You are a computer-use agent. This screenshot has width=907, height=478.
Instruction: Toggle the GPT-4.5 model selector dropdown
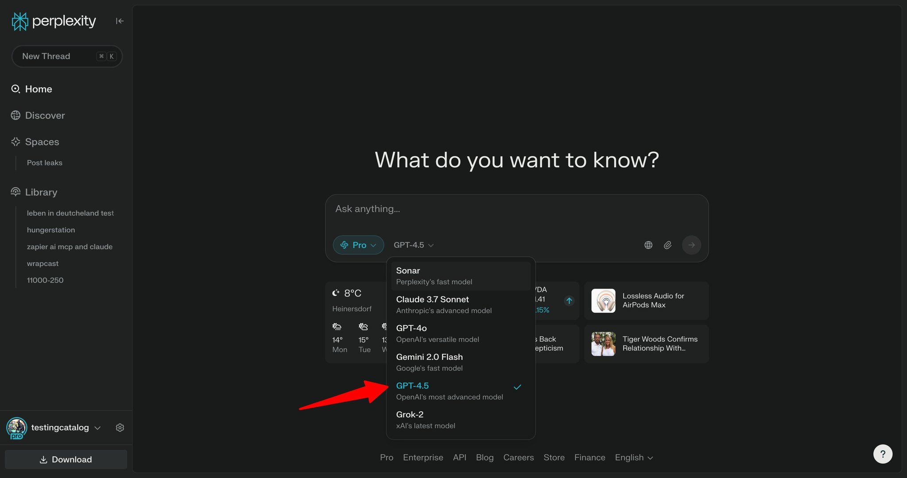click(414, 245)
